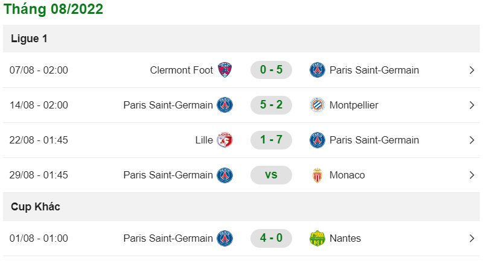Click PSG logo in the Nantes match
This screenshot has height=261, width=484.
[224, 238]
